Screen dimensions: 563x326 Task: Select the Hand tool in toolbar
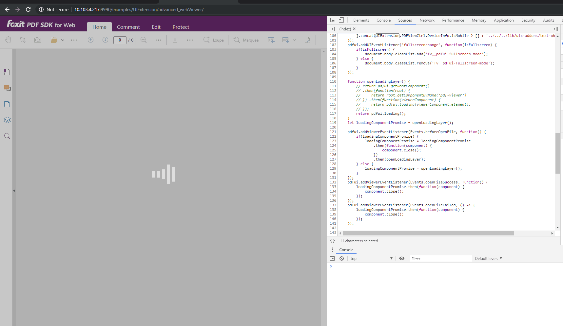(8, 40)
